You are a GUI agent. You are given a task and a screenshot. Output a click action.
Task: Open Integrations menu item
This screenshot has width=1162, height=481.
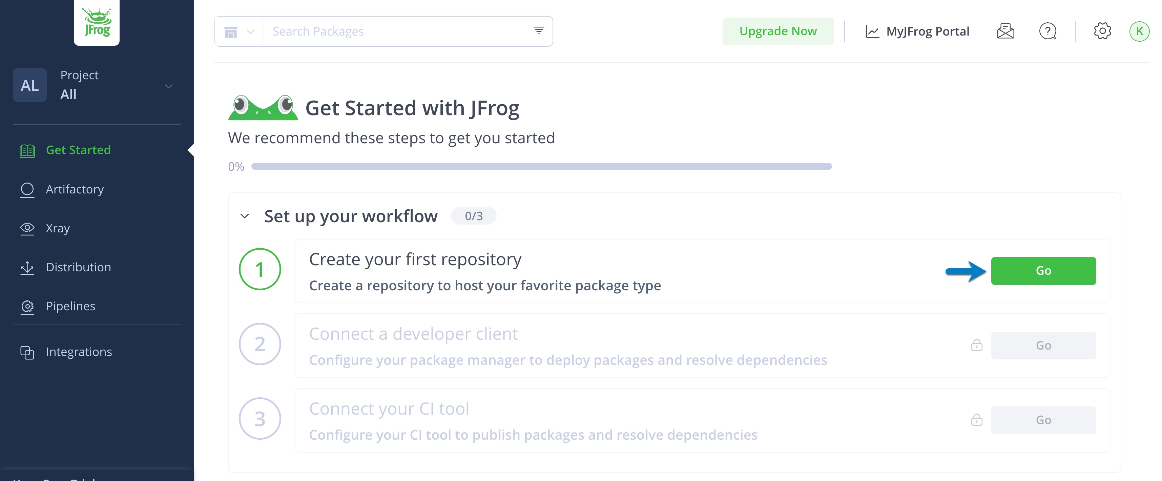[79, 352]
